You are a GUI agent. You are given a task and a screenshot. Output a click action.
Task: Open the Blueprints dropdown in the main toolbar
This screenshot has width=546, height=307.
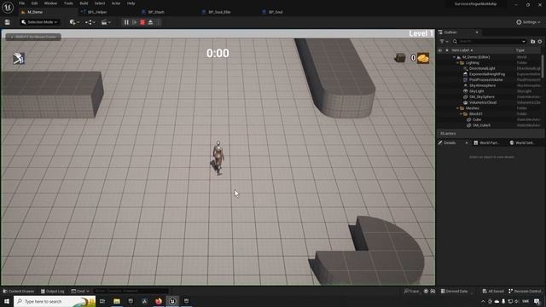[90, 22]
